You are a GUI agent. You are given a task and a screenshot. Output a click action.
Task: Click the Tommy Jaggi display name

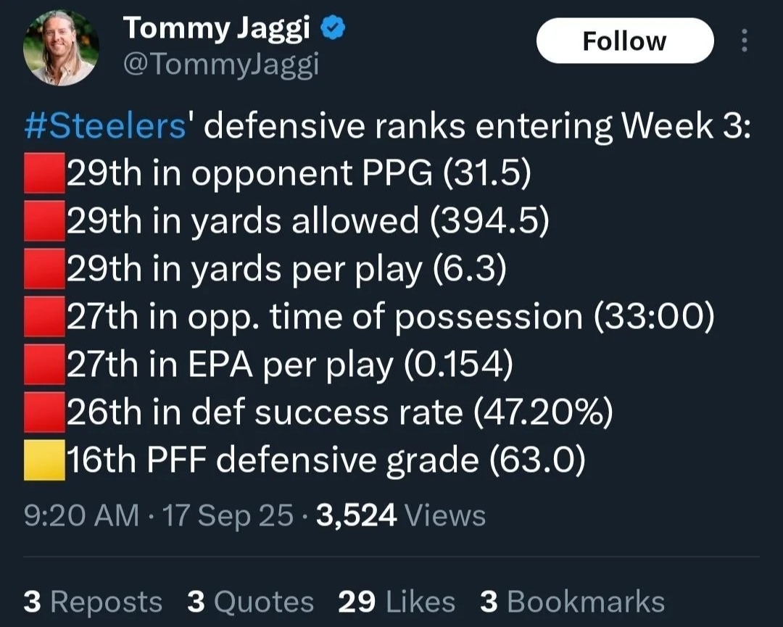point(216,28)
